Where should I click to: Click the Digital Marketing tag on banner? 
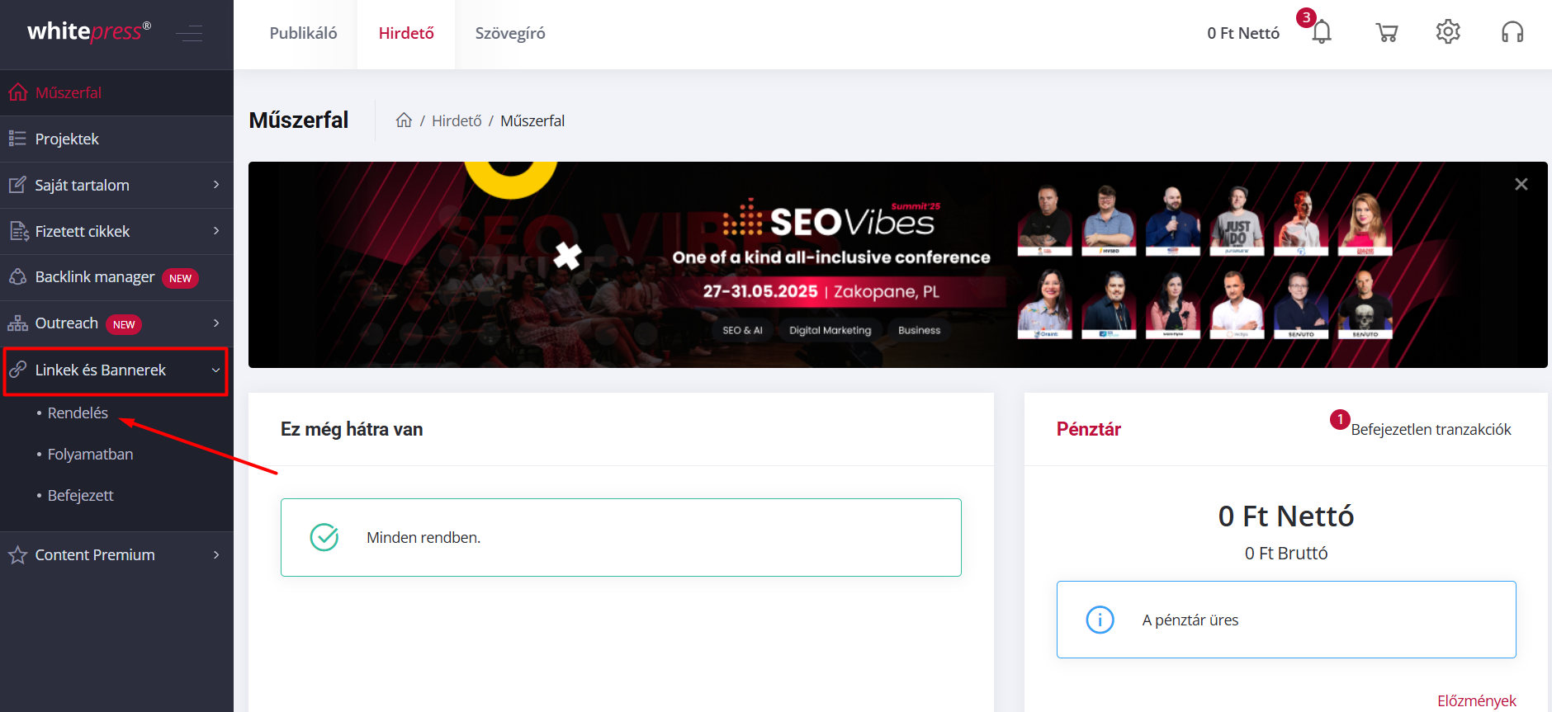coord(830,330)
